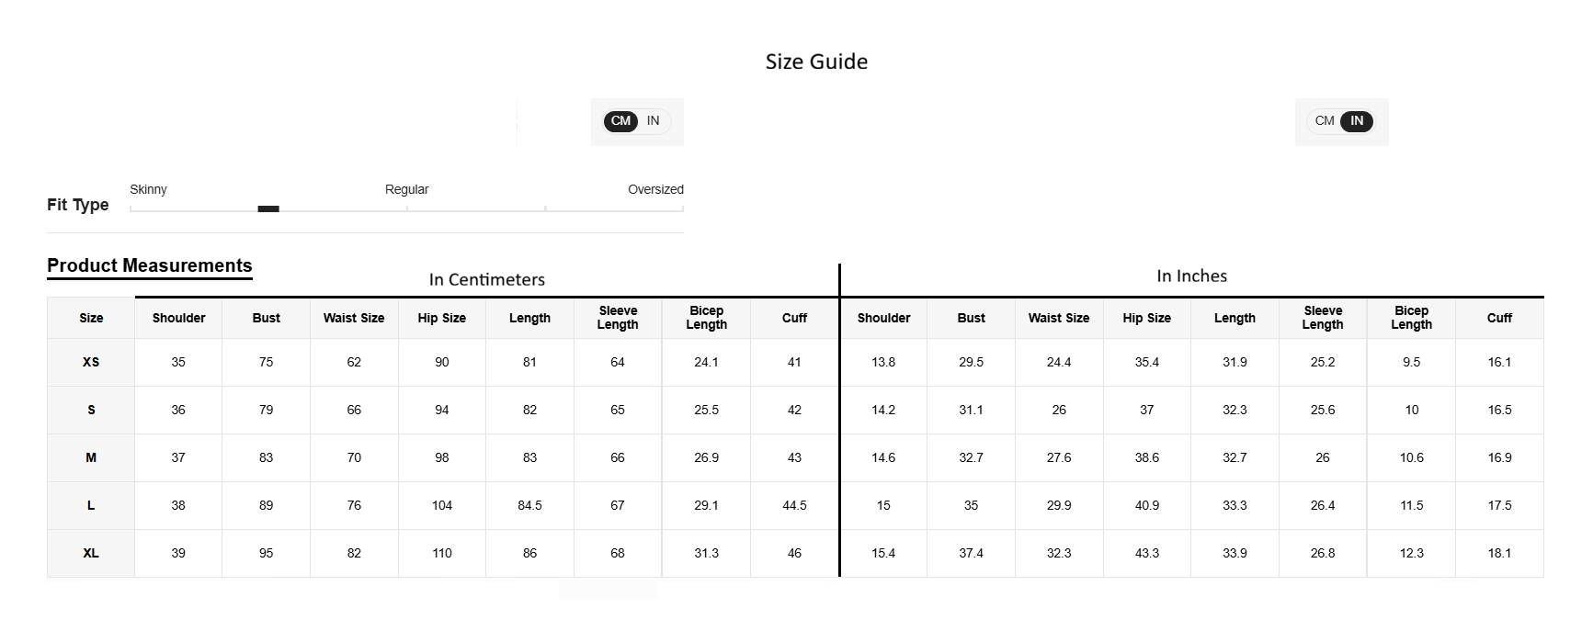The image size is (1593, 642).
Task: Click the In Inches table heading
Action: click(1191, 276)
